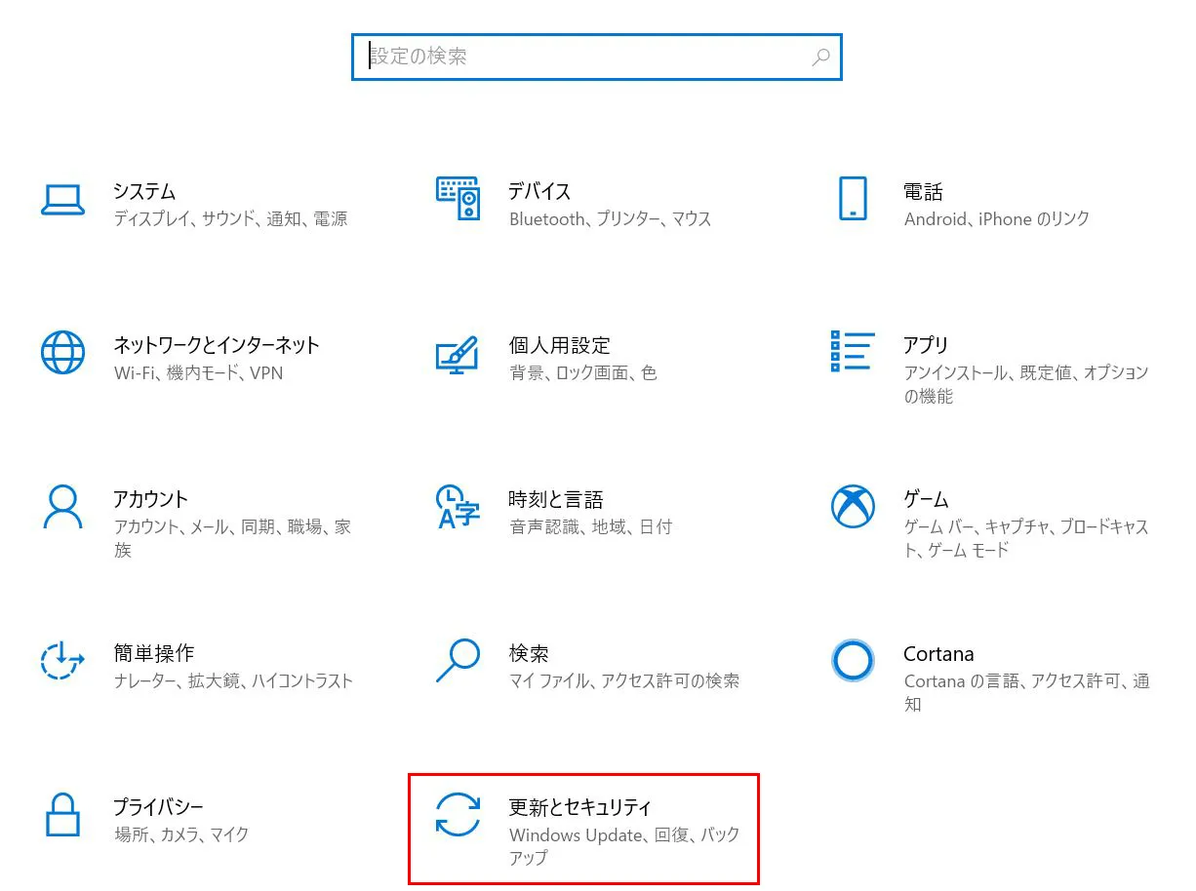Select the 時刻と言語 title
This screenshot has height=891, width=1196.
click(556, 499)
